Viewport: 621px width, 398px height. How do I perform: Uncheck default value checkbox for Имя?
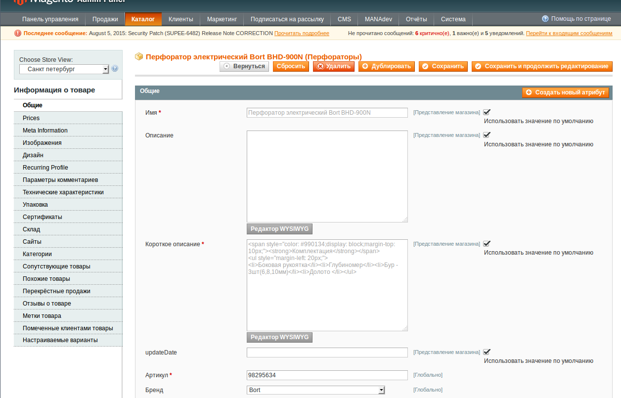click(487, 112)
